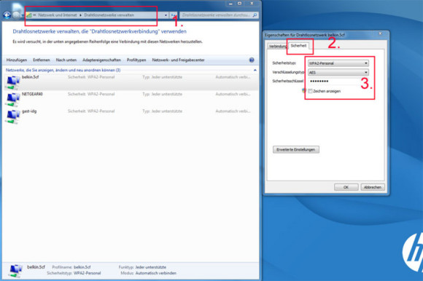
Task: Click the refresh button beside the address bar
Action: 174,15
